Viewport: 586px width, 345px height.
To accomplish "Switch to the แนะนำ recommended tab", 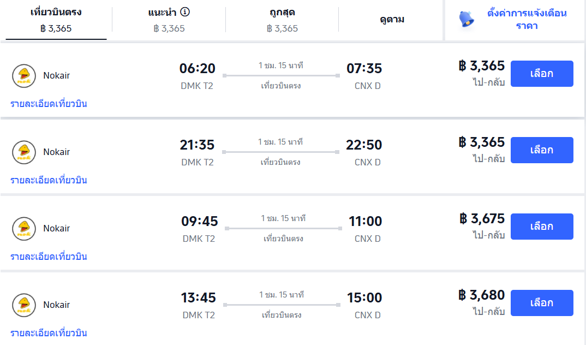I will coord(169,20).
